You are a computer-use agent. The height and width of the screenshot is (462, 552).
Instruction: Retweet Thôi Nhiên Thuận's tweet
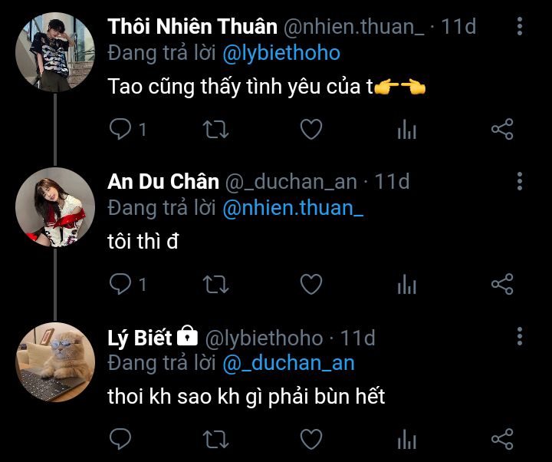tap(215, 129)
